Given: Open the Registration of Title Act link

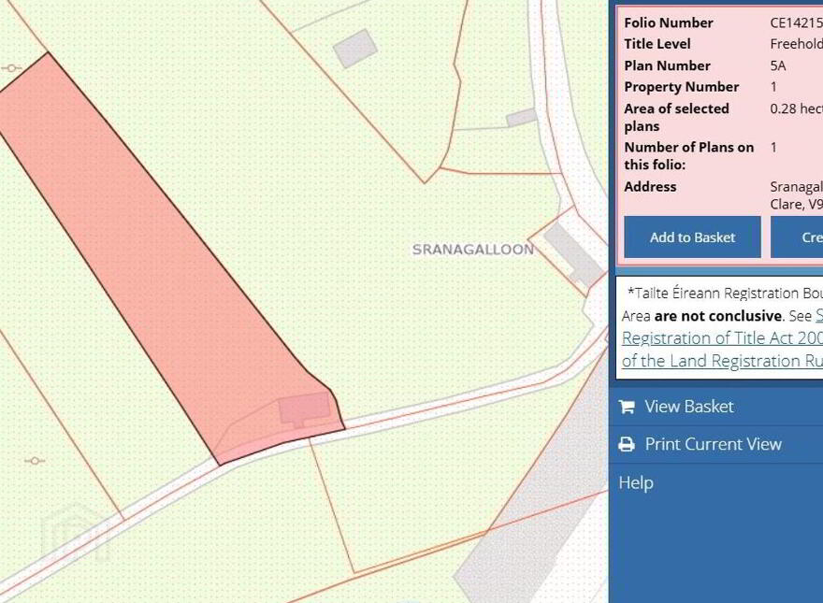Looking at the screenshot, I should pos(722,338).
